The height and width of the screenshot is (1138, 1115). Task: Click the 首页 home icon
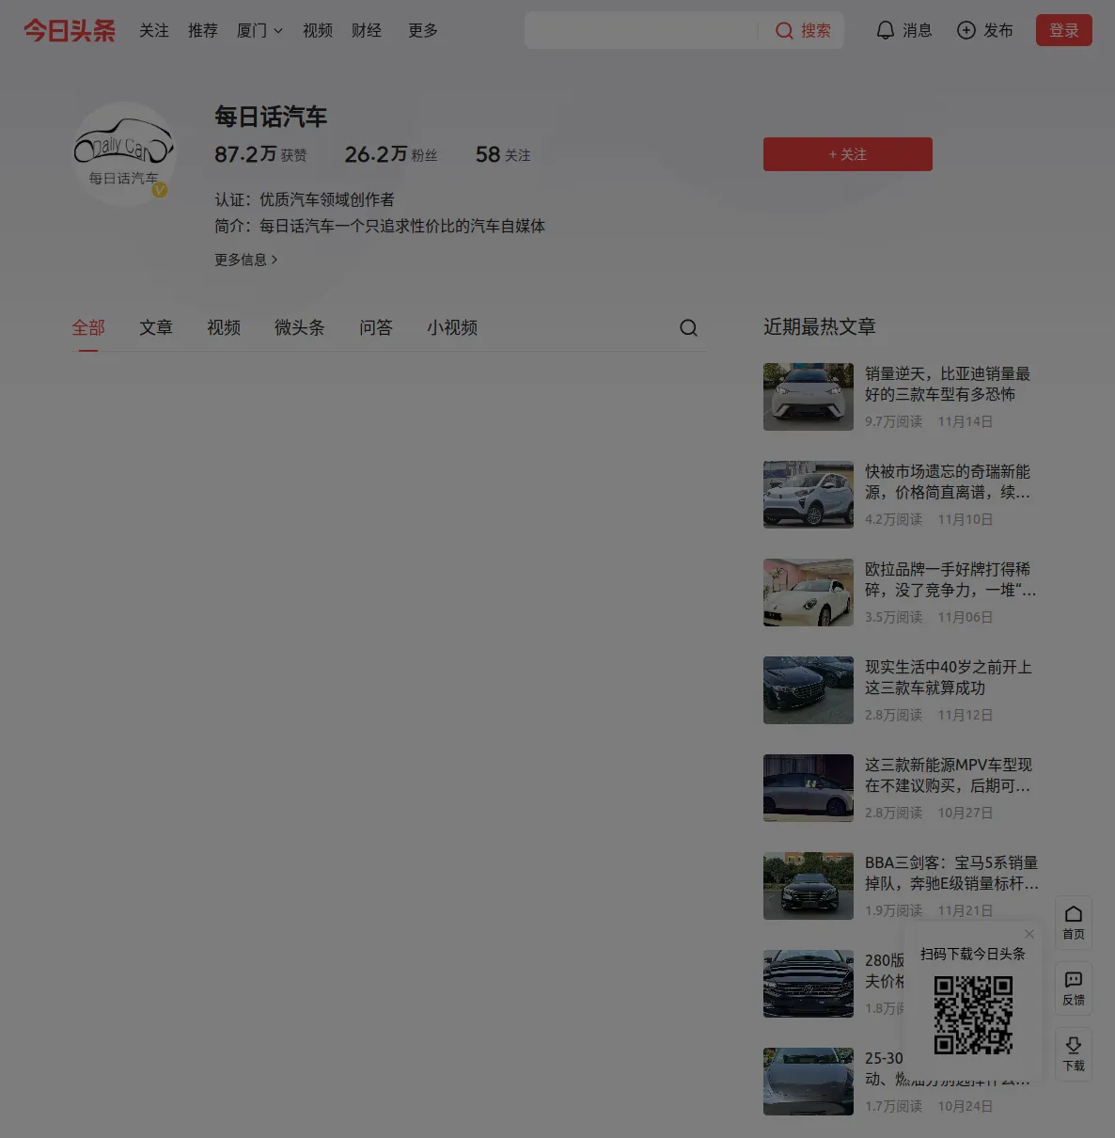[x=1074, y=913]
